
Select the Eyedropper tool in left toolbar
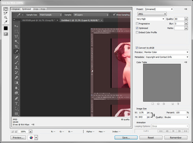[6, 22]
